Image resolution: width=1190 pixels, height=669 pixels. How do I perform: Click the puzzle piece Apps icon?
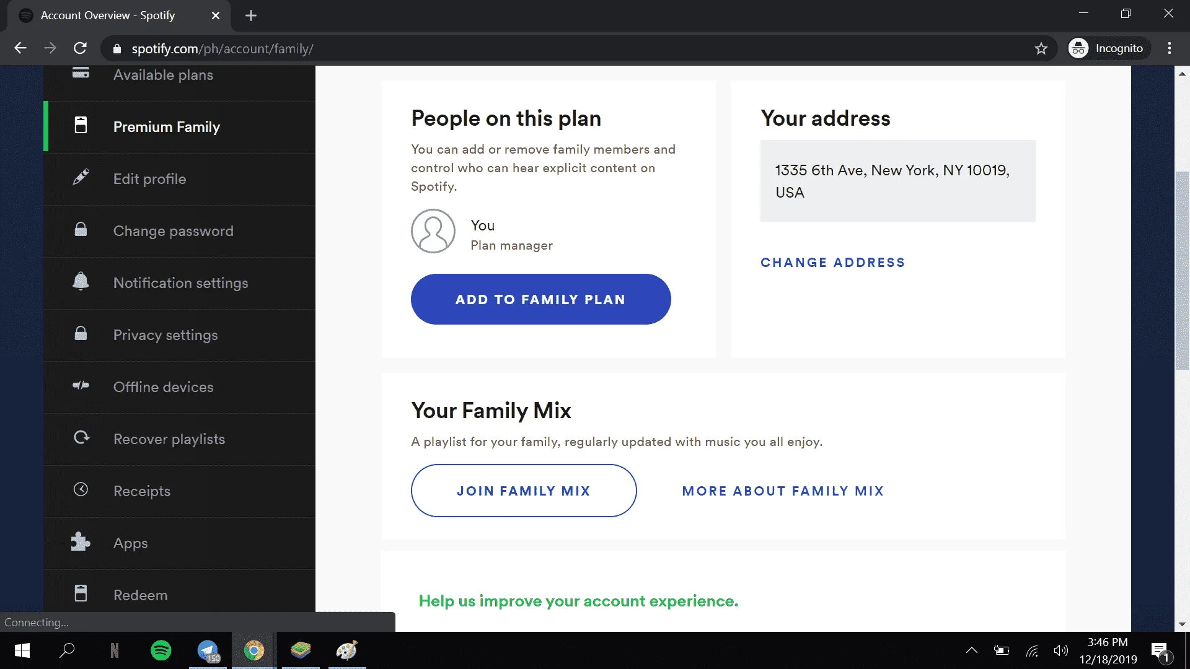tap(81, 541)
